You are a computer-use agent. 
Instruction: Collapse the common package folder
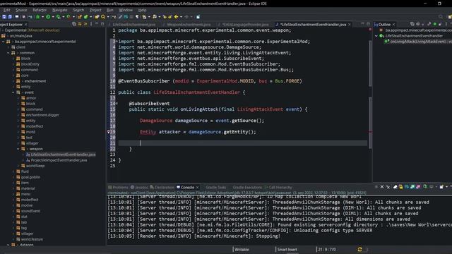(8, 53)
